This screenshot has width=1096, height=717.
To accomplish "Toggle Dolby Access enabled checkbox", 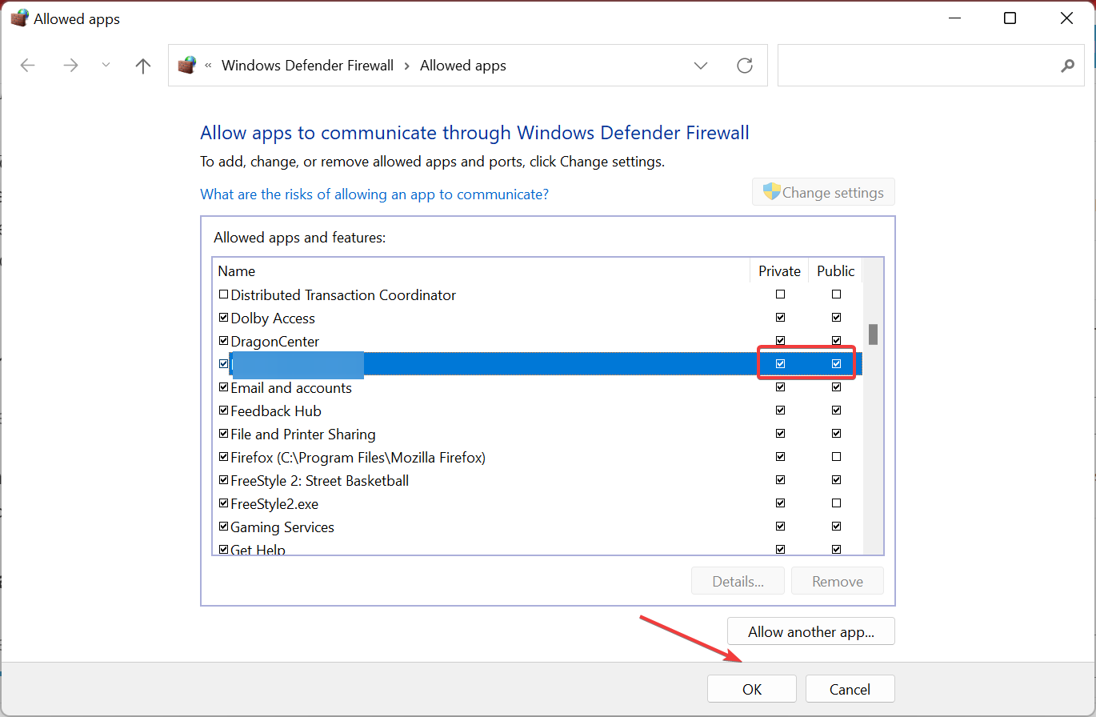I will [x=224, y=318].
